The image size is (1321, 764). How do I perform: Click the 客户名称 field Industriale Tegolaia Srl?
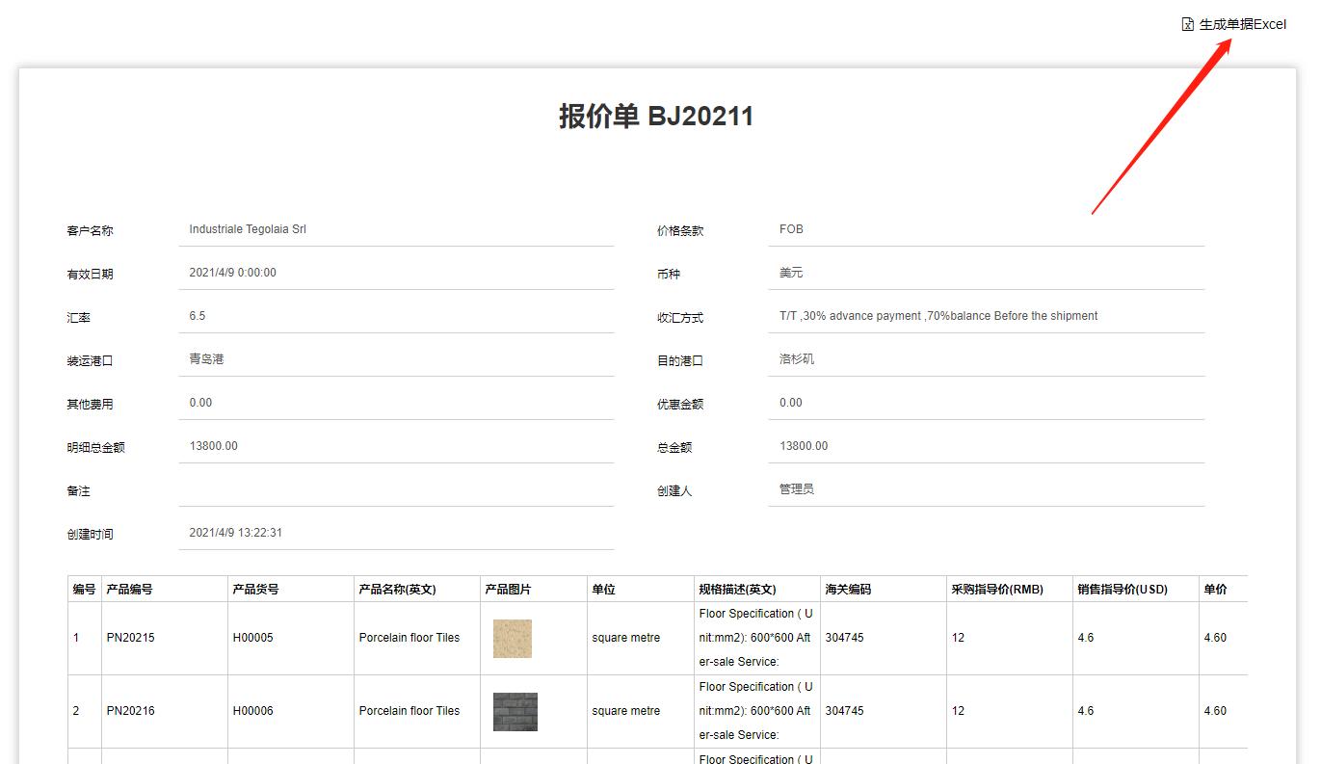[x=395, y=229]
